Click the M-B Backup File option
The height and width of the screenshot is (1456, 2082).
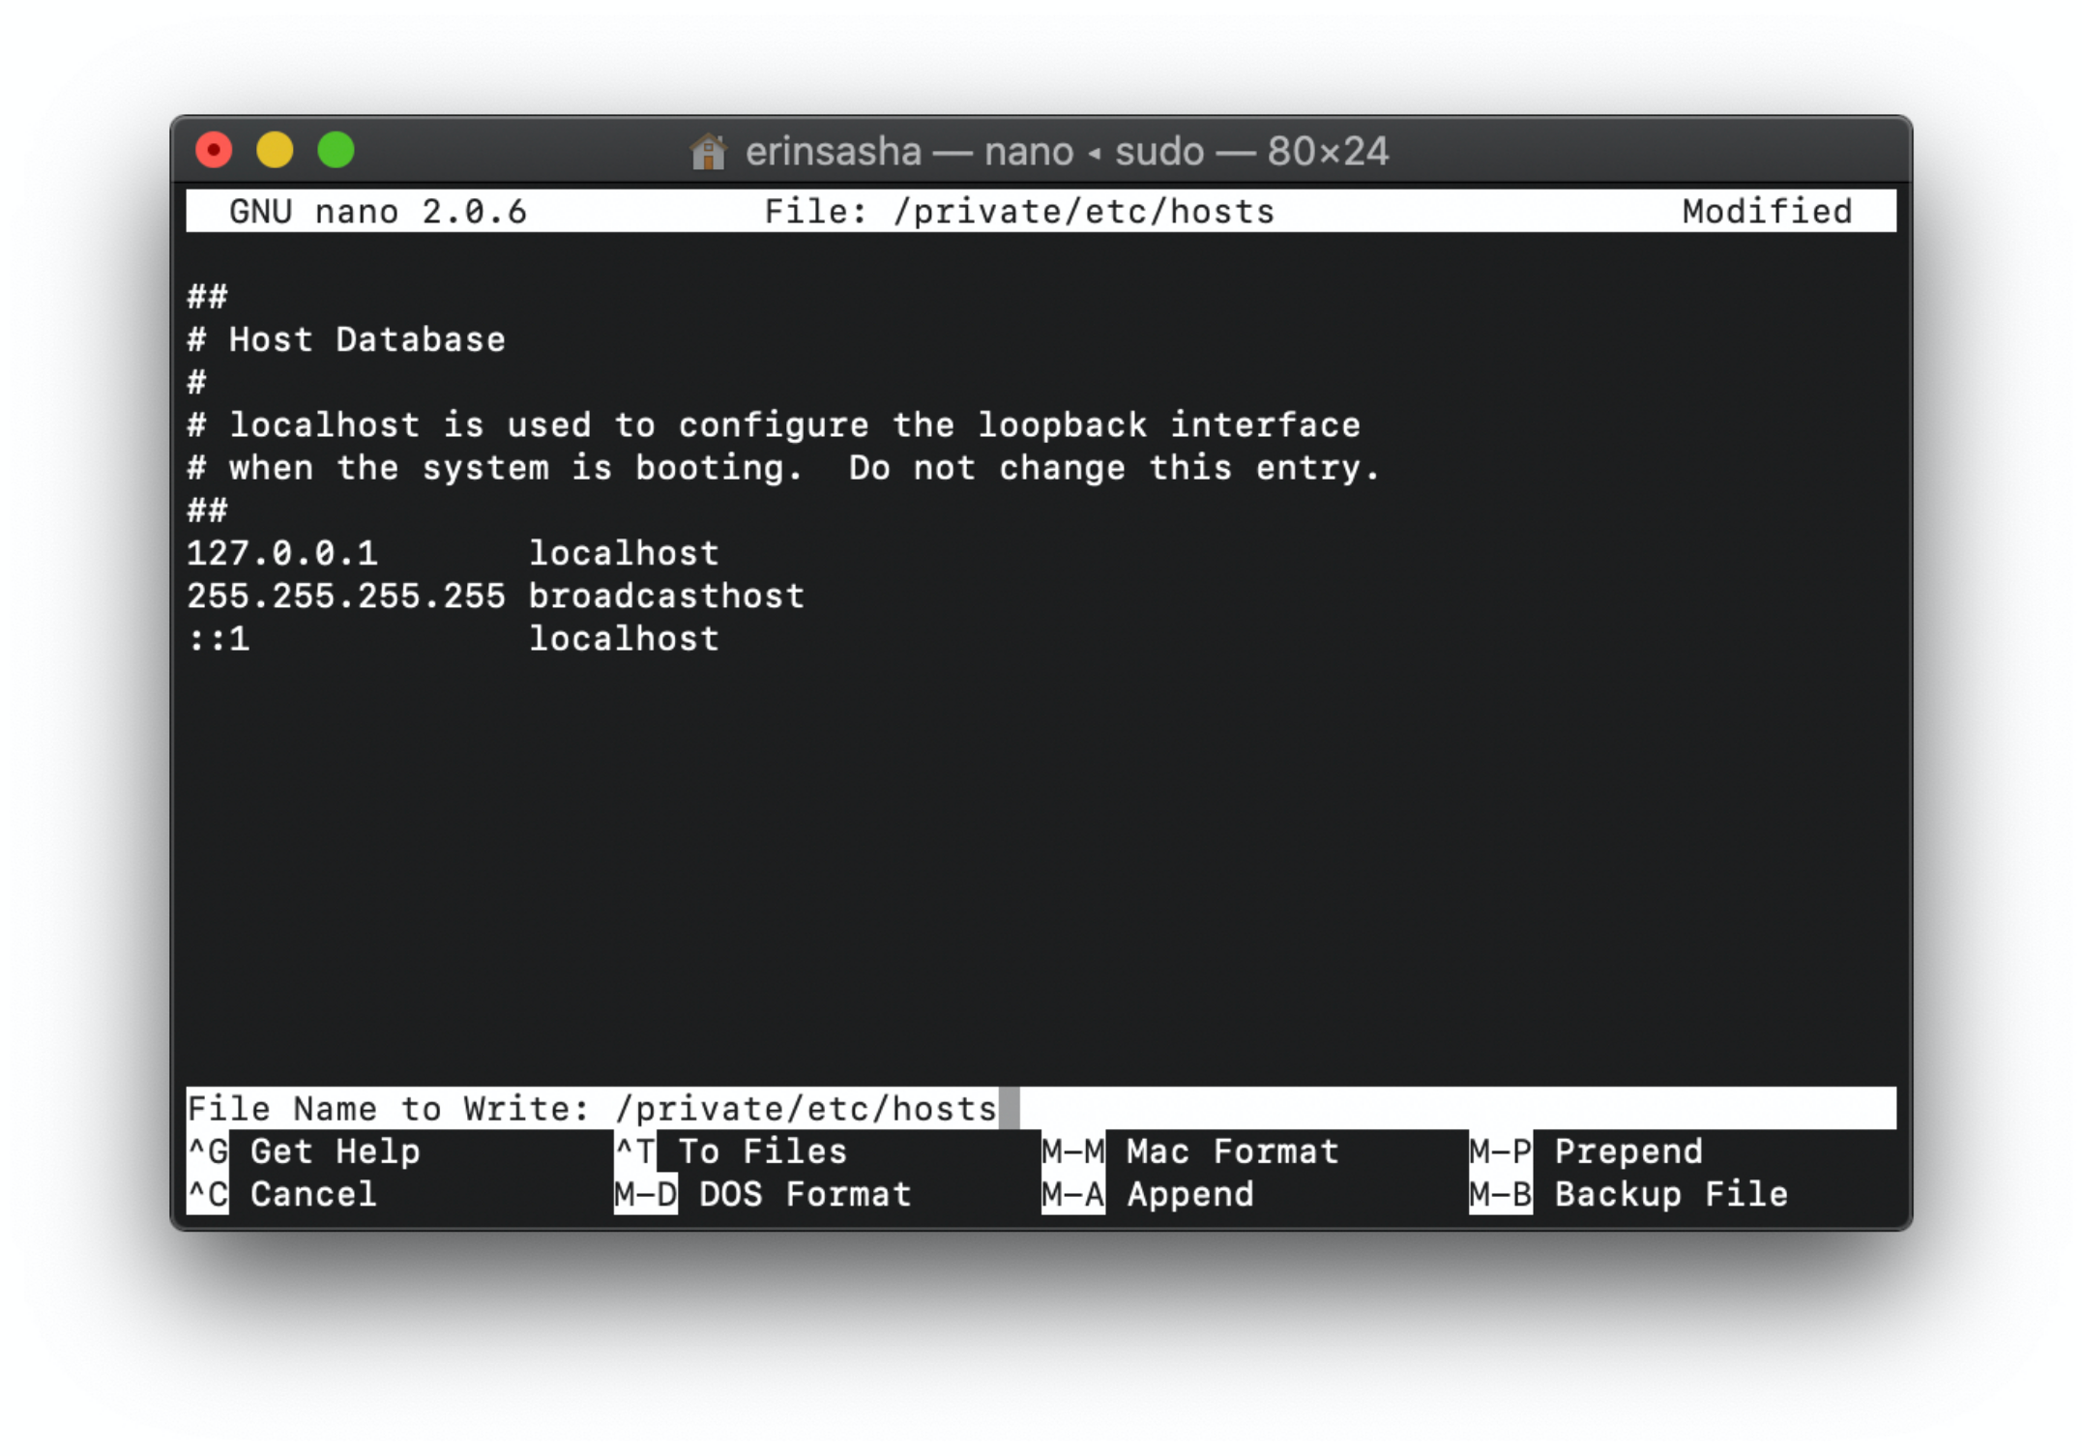click(1628, 1194)
